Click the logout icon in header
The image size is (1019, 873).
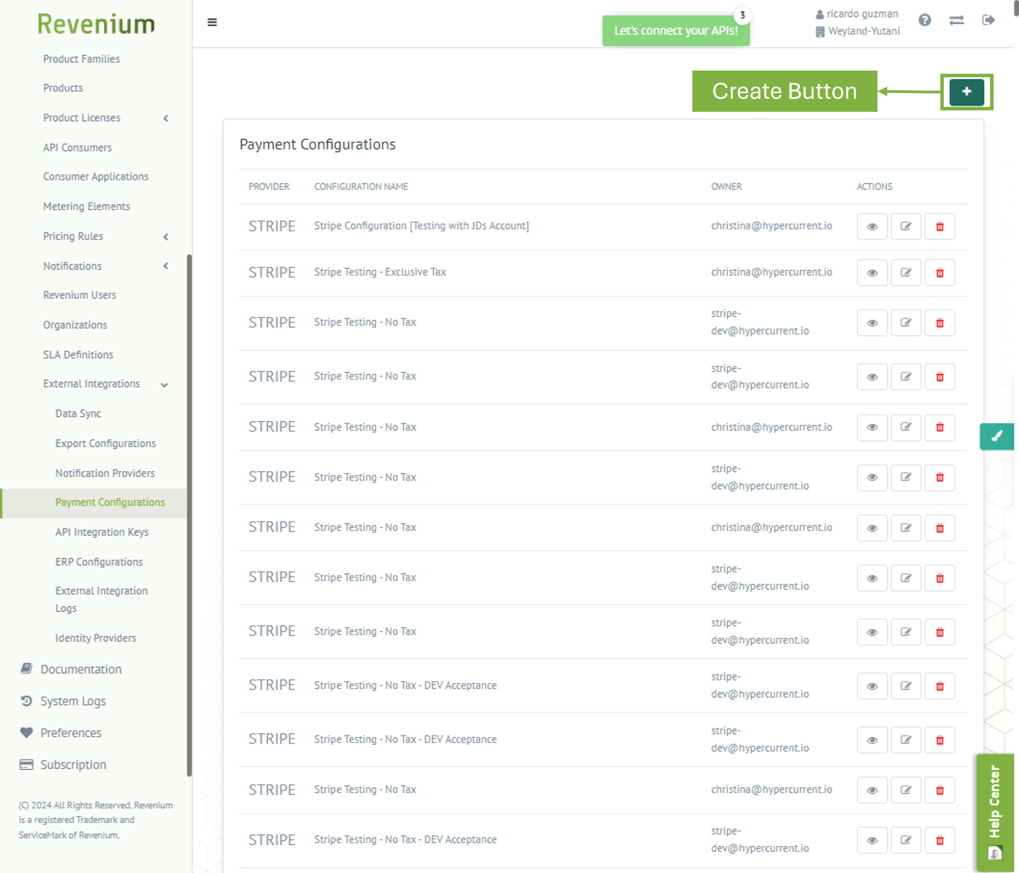point(988,20)
